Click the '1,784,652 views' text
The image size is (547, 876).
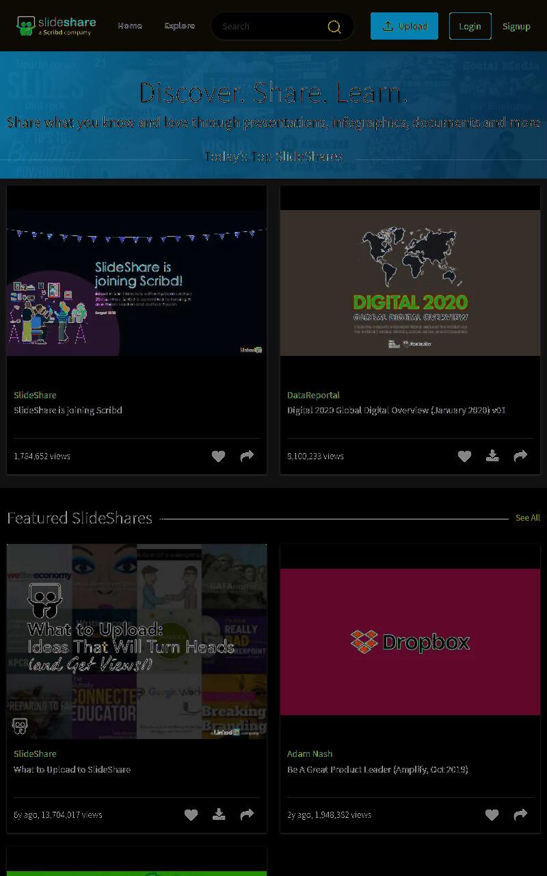[x=42, y=456]
